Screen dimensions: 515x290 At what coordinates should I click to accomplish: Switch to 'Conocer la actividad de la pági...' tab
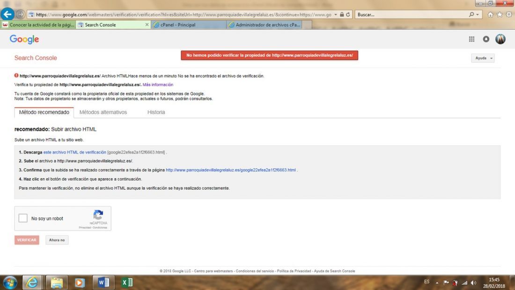click(38, 25)
